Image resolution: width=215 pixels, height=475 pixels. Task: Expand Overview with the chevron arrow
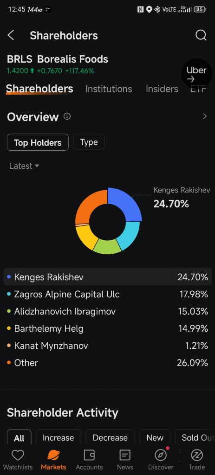[x=205, y=116]
